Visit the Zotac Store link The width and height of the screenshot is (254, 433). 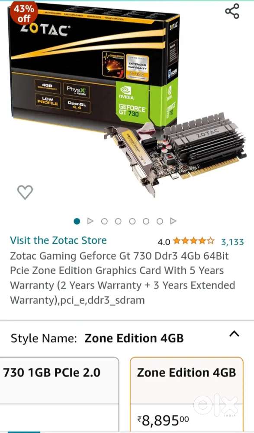click(x=58, y=240)
